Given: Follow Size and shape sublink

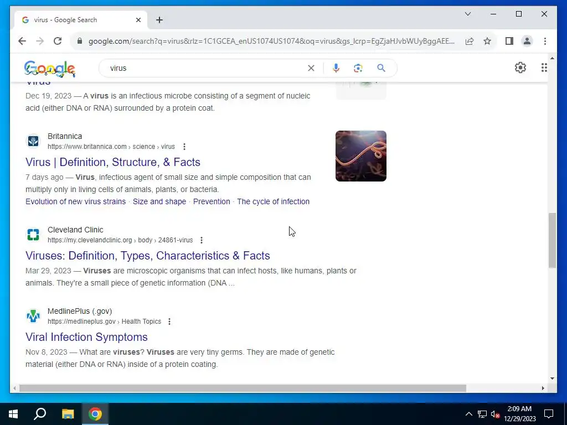Looking at the screenshot, I should pos(159,201).
